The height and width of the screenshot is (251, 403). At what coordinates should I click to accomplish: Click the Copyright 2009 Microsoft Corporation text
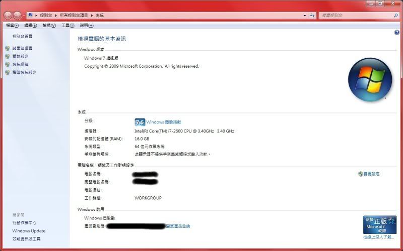point(142,66)
